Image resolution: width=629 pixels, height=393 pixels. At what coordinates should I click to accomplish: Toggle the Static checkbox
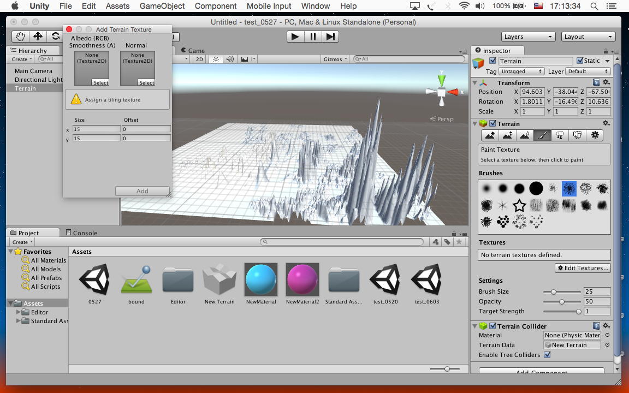tap(580, 61)
